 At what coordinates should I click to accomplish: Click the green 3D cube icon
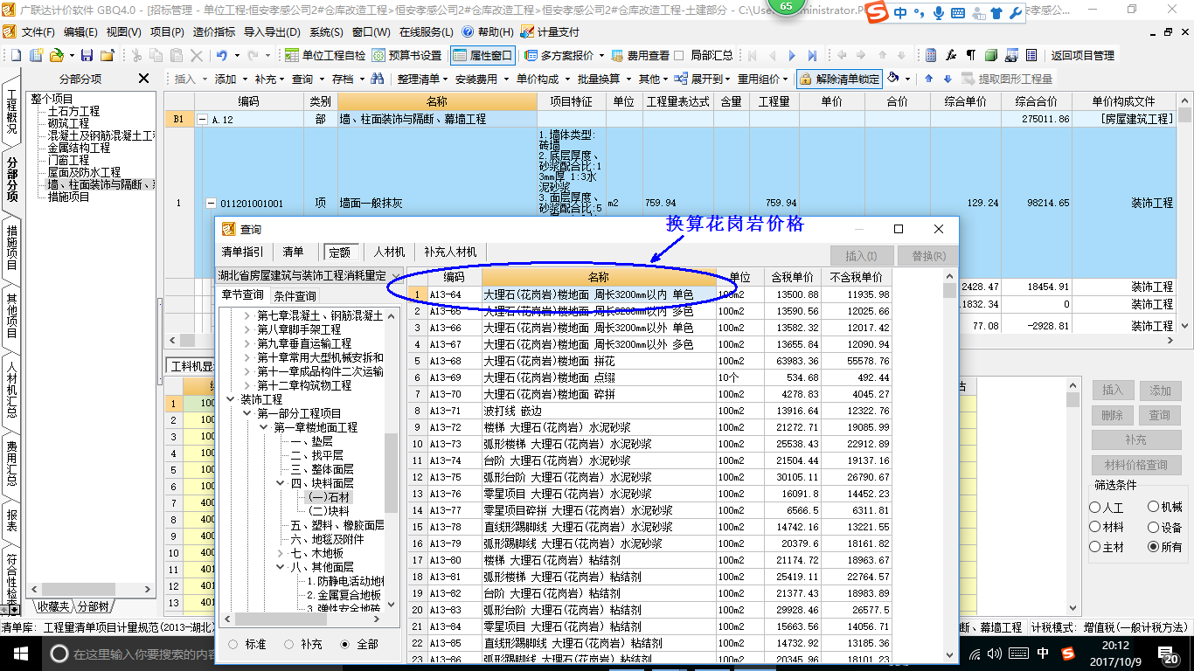point(991,55)
